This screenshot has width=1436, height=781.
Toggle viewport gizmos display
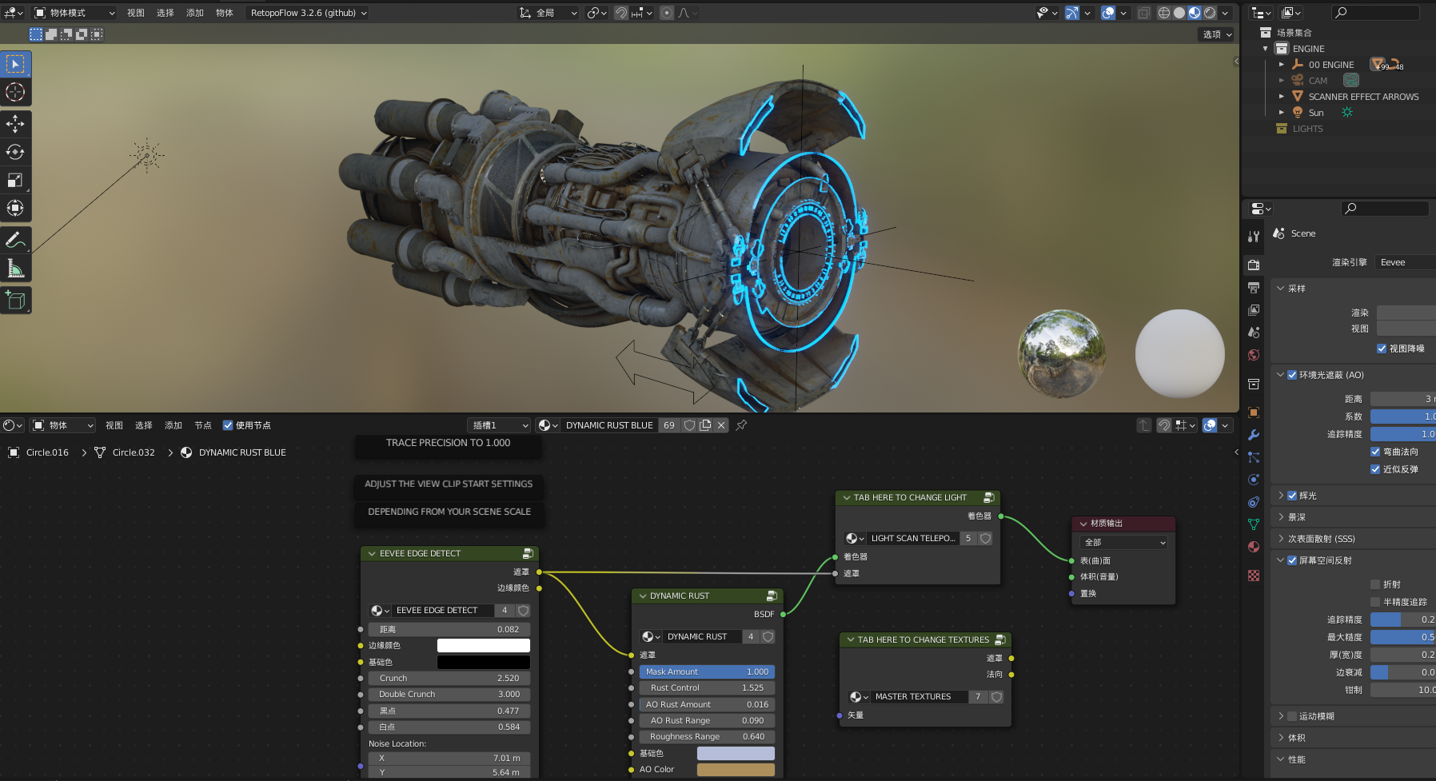1072,13
